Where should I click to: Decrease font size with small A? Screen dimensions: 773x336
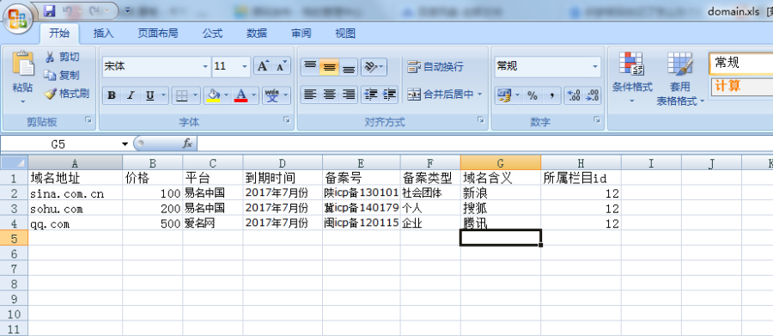(281, 66)
